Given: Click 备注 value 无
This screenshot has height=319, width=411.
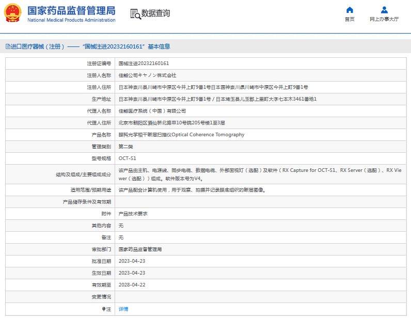Looking at the screenshot, I should pos(121,237).
